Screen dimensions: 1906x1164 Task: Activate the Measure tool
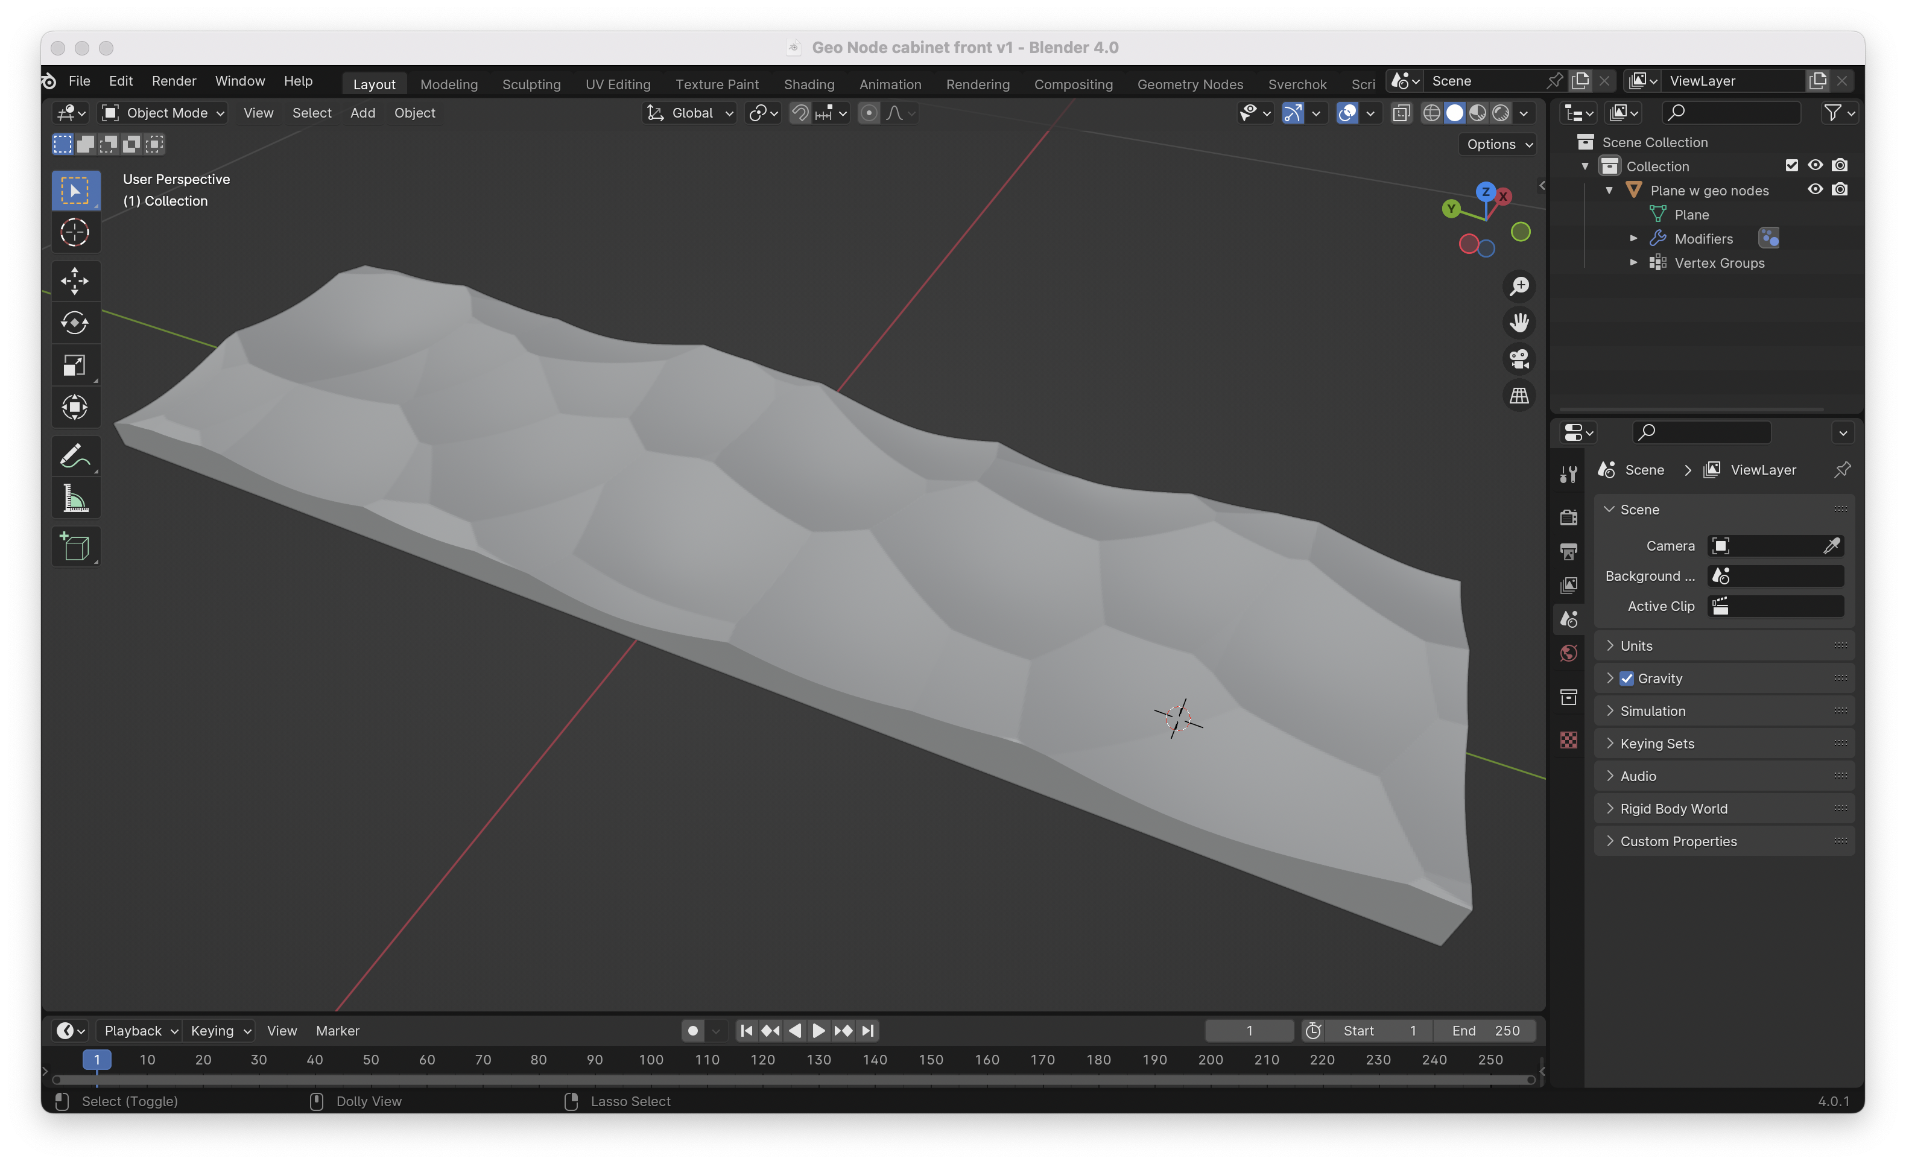click(75, 499)
